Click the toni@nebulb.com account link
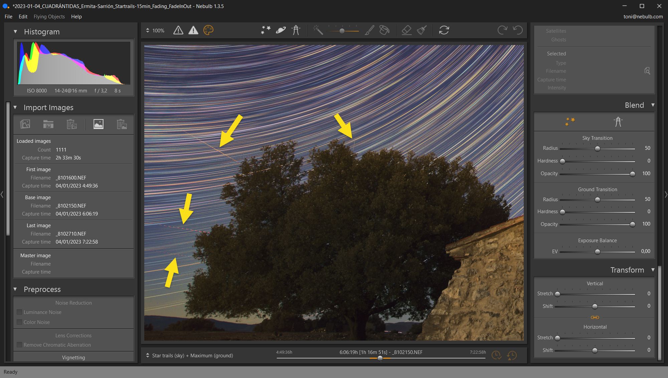 [643, 16]
